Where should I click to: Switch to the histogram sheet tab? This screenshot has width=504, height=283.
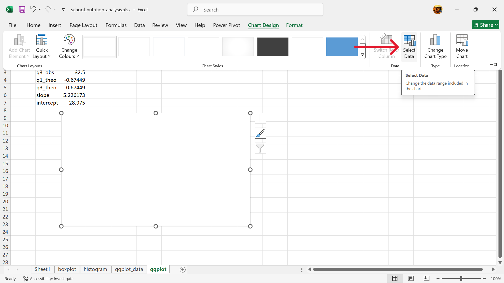click(95, 269)
